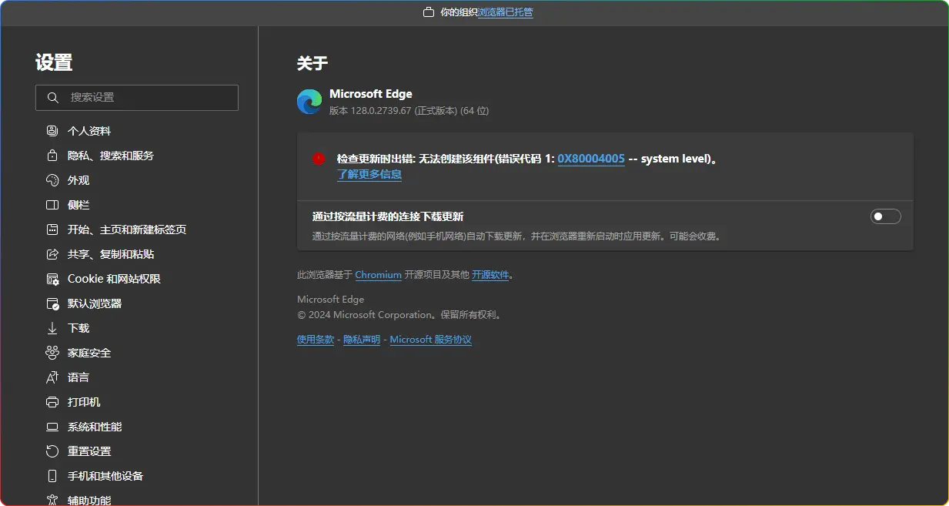This screenshot has height=506, width=949.
Task: Open the 了解更多信息 link
Action: (x=369, y=174)
